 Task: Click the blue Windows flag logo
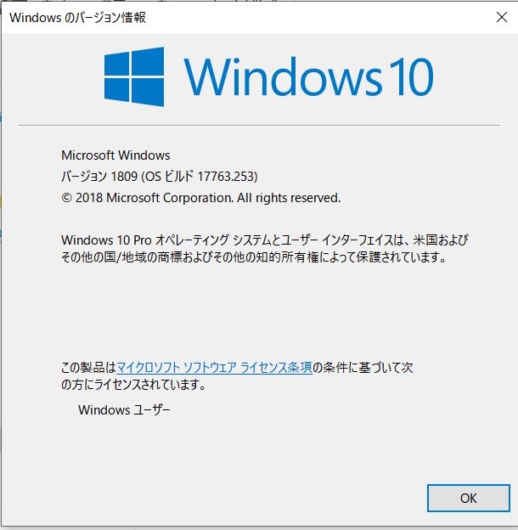(x=134, y=76)
